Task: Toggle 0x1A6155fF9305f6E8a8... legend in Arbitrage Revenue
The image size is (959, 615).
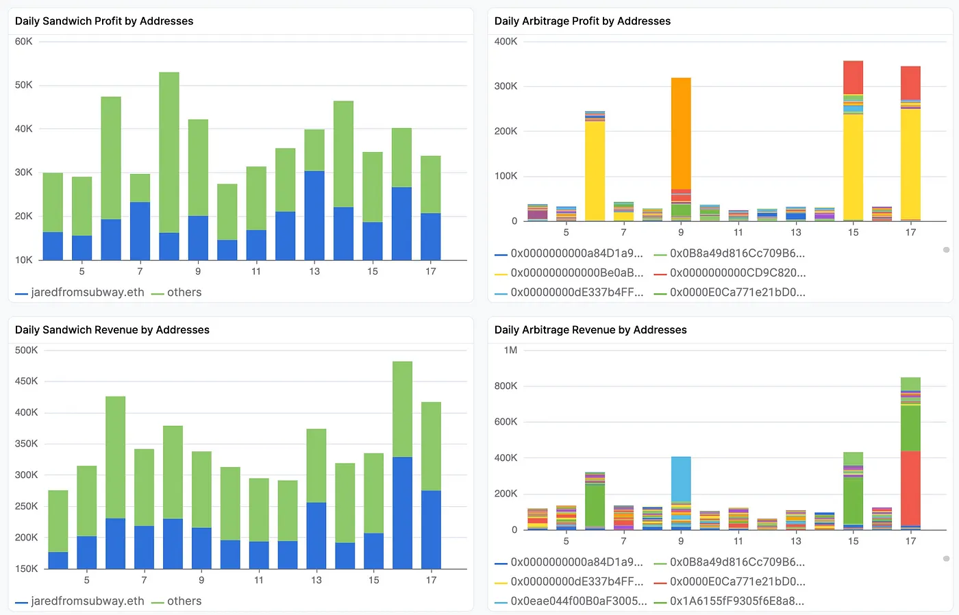Action: click(x=736, y=601)
